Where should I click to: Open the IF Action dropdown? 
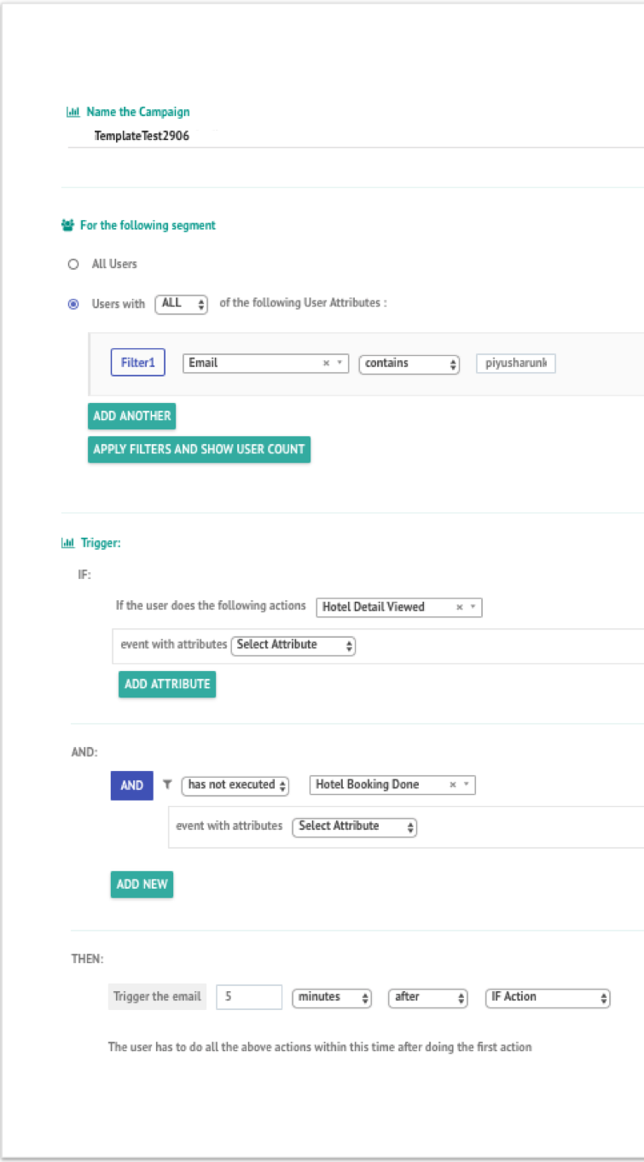tap(548, 997)
